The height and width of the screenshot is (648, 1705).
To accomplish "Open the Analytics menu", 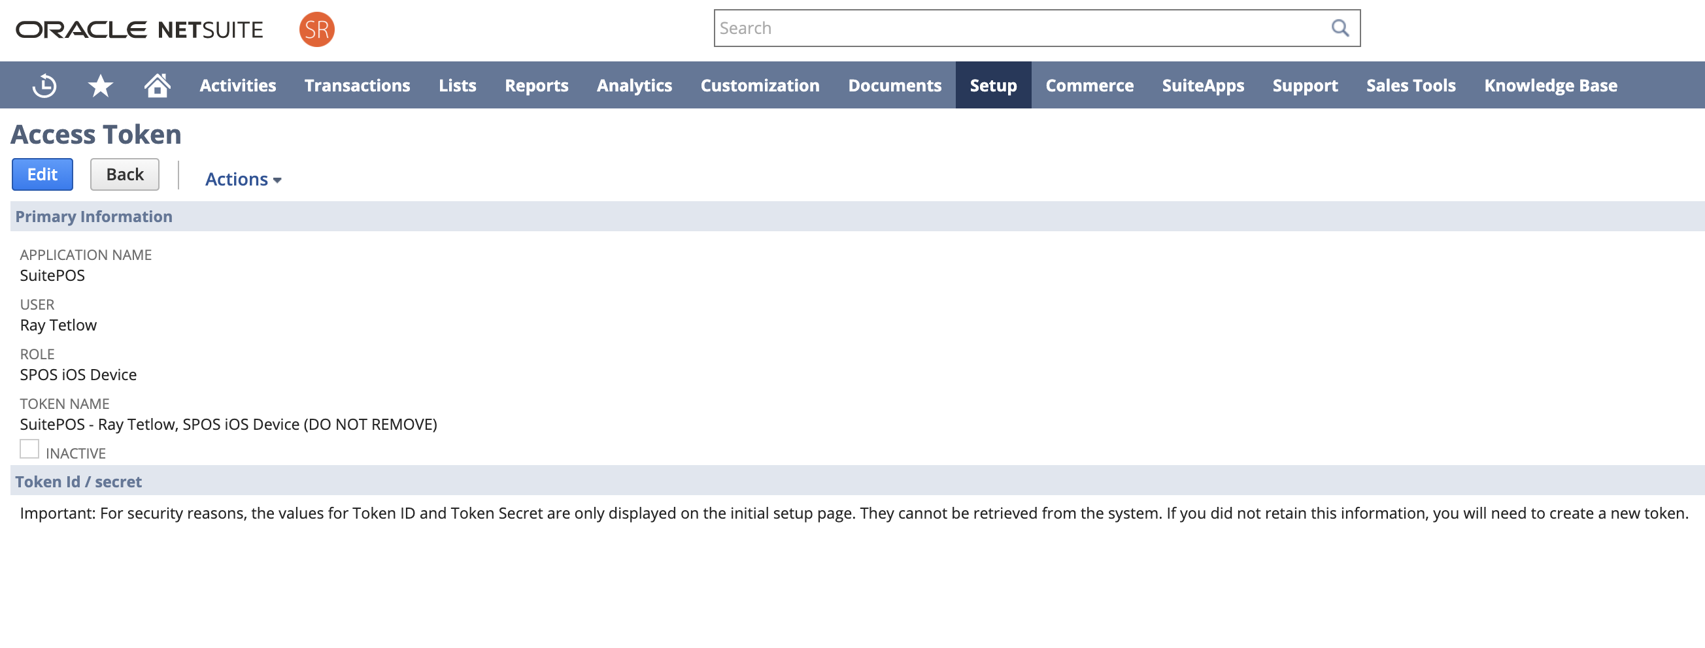I will pos(634,86).
